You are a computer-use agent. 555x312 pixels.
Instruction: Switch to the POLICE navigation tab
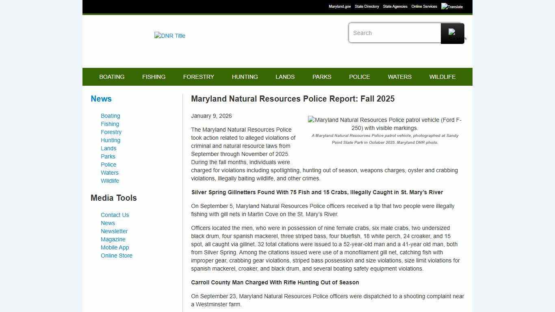click(x=359, y=77)
